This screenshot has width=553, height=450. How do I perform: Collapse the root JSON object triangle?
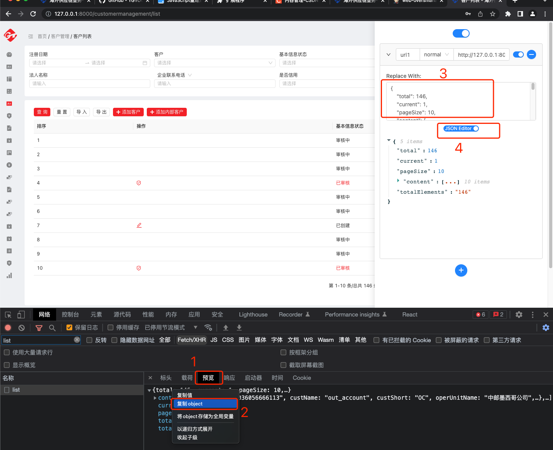[x=389, y=140]
